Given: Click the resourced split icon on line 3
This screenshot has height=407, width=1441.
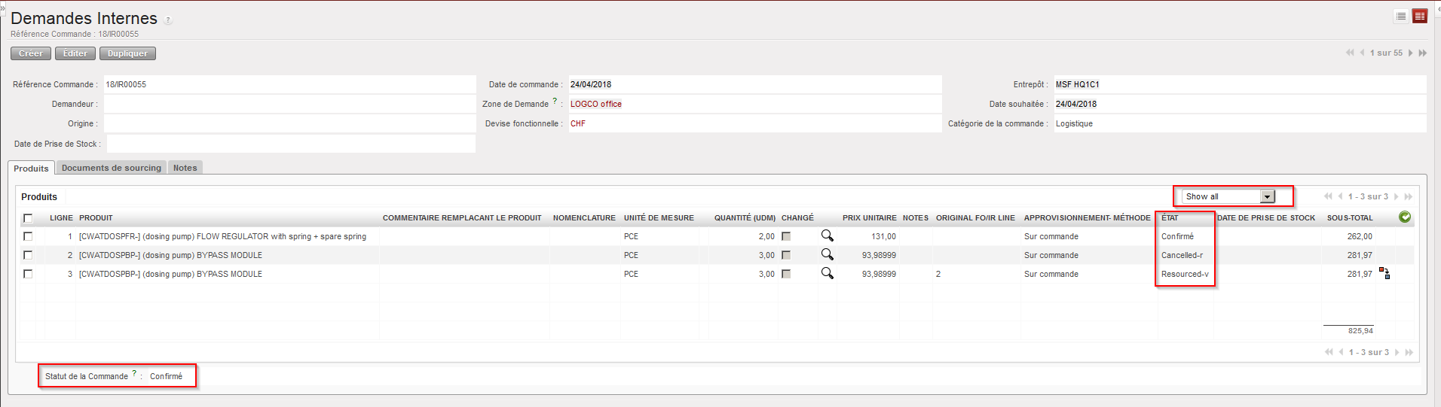Looking at the screenshot, I should (1384, 273).
